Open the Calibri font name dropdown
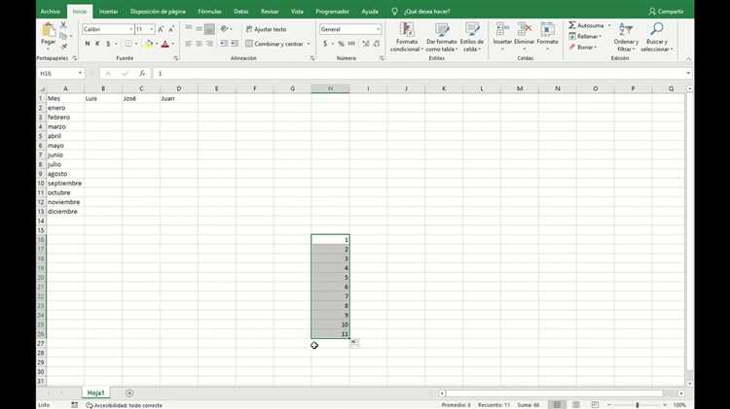Screen dimensions: 730x409 point(130,29)
